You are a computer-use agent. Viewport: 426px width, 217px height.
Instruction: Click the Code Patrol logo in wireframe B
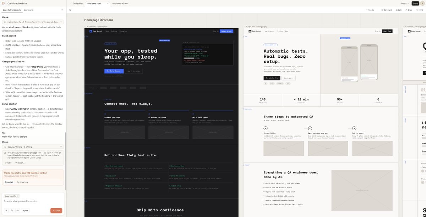click(255, 31)
